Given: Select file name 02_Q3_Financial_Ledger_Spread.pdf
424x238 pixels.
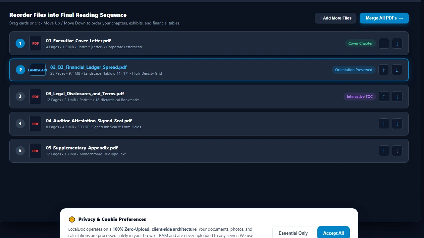Looking at the screenshot, I should pyautogui.click(x=88, y=67).
